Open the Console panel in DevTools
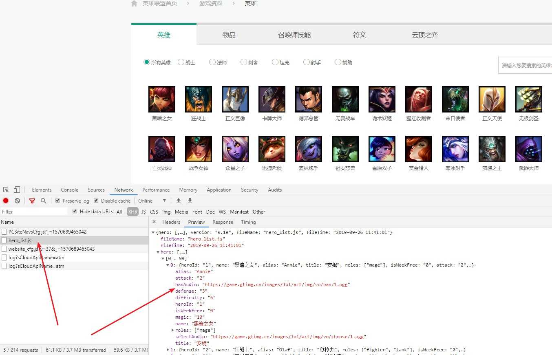The image size is (552, 355). click(70, 190)
